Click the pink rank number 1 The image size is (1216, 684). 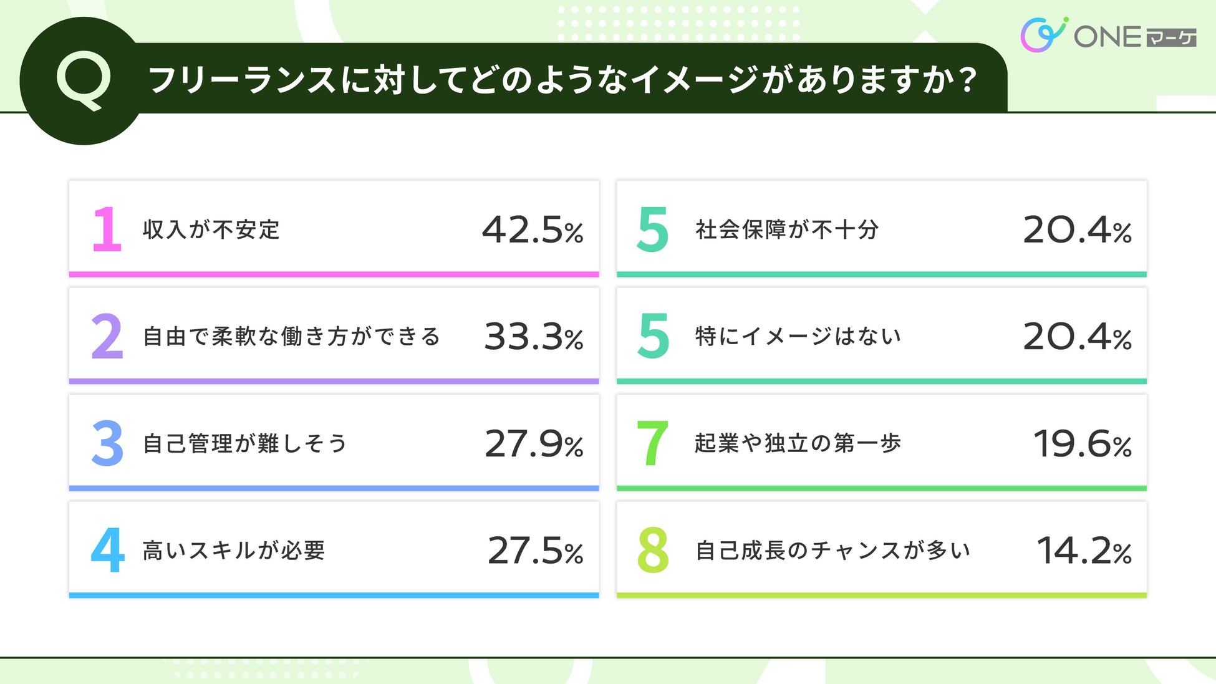107,229
